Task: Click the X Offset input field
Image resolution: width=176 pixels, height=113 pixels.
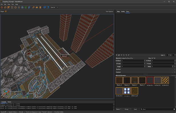Action: 133,61
